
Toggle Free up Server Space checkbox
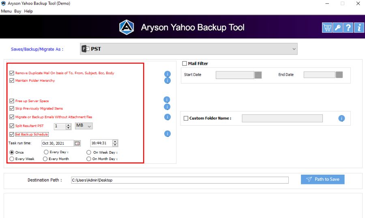(x=12, y=101)
